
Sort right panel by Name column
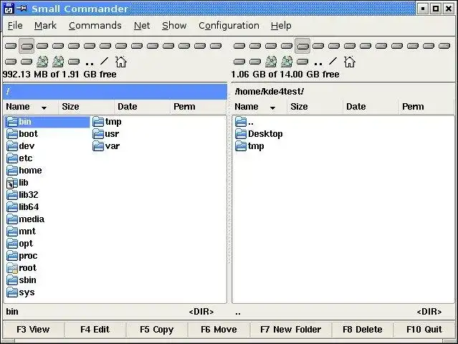click(x=259, y=107)
